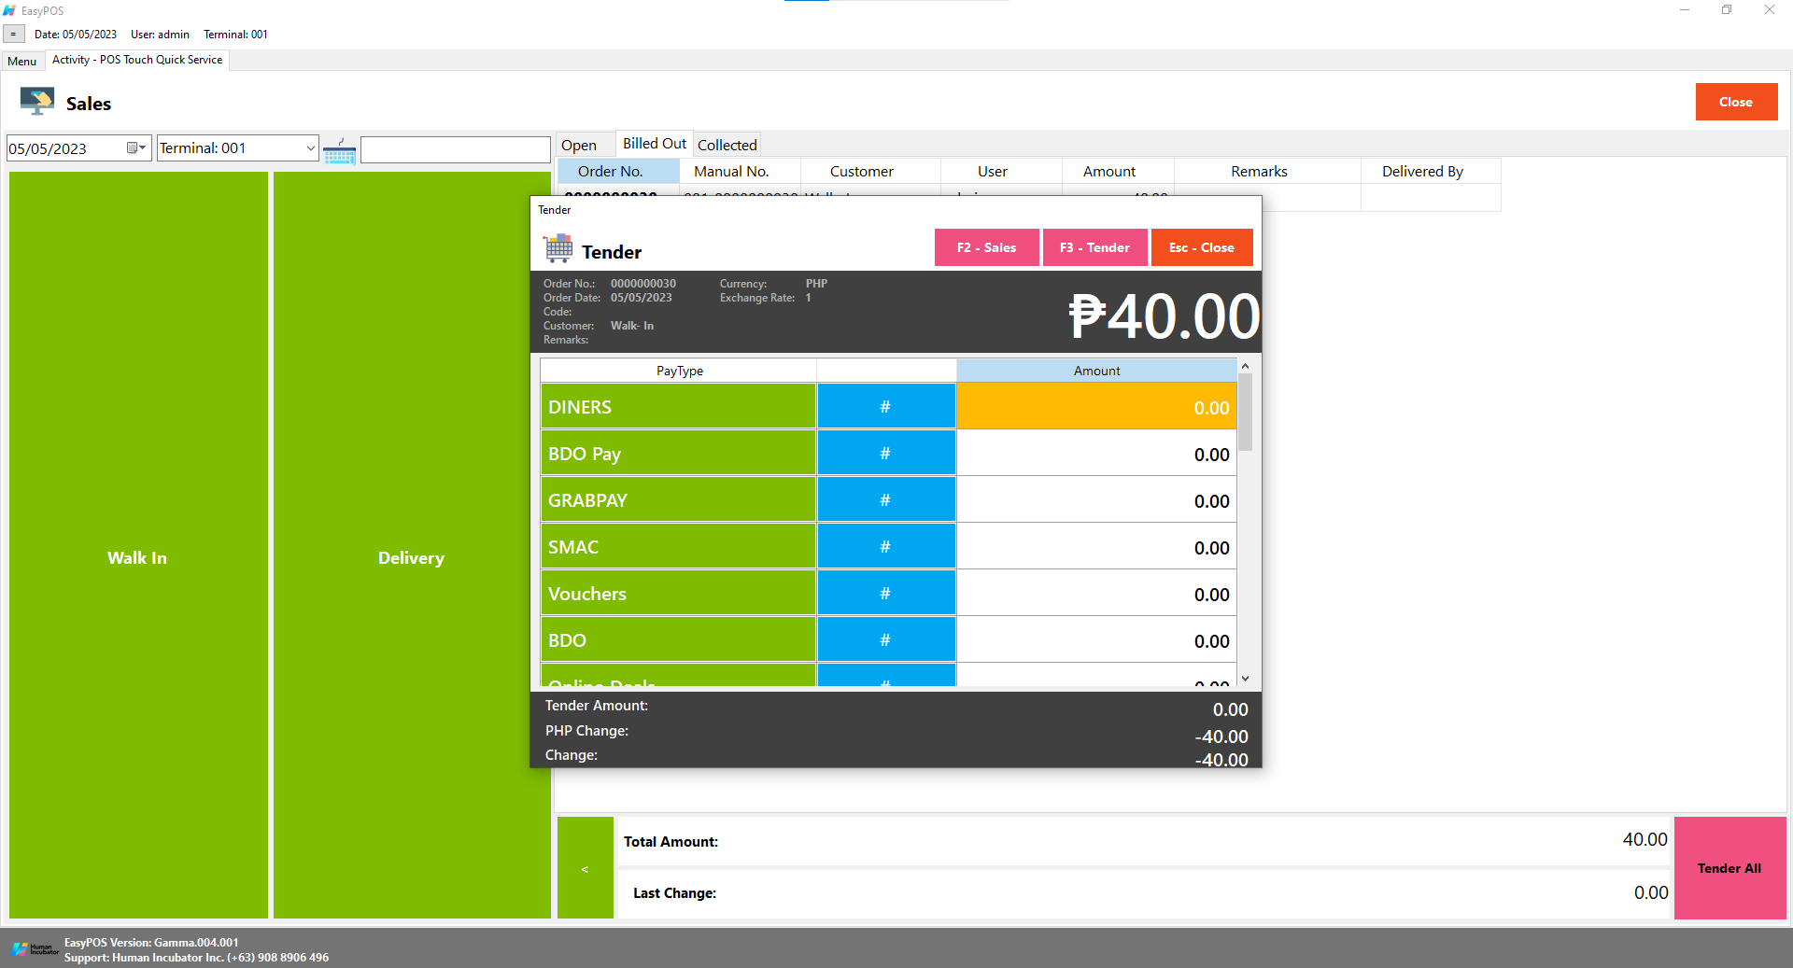This screenshot has height=968, width=1793.
Task: Click the # button for GRABPAY
Action: pyautogui.click(x=886, y=500)
